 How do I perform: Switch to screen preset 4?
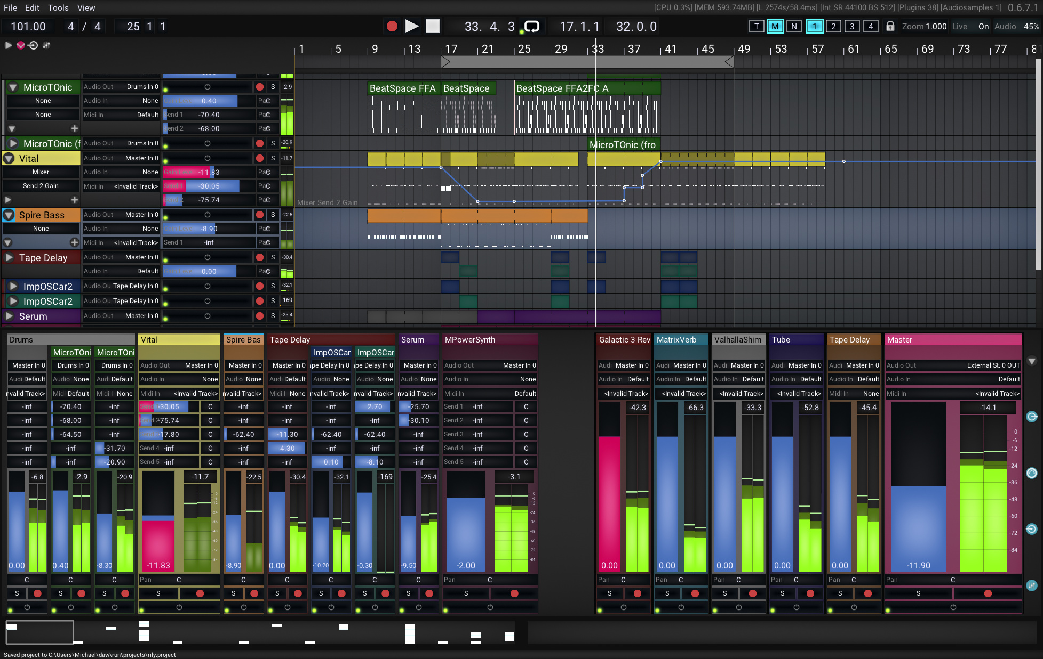(x=871, y=26)
